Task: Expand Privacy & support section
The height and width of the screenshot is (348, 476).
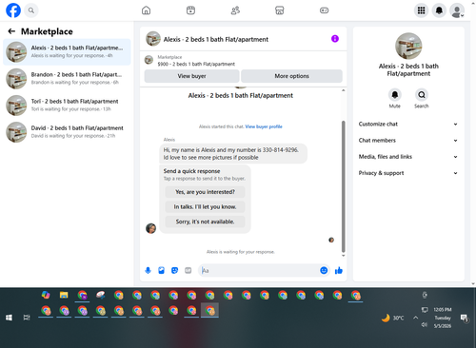Action: point(408,173)
